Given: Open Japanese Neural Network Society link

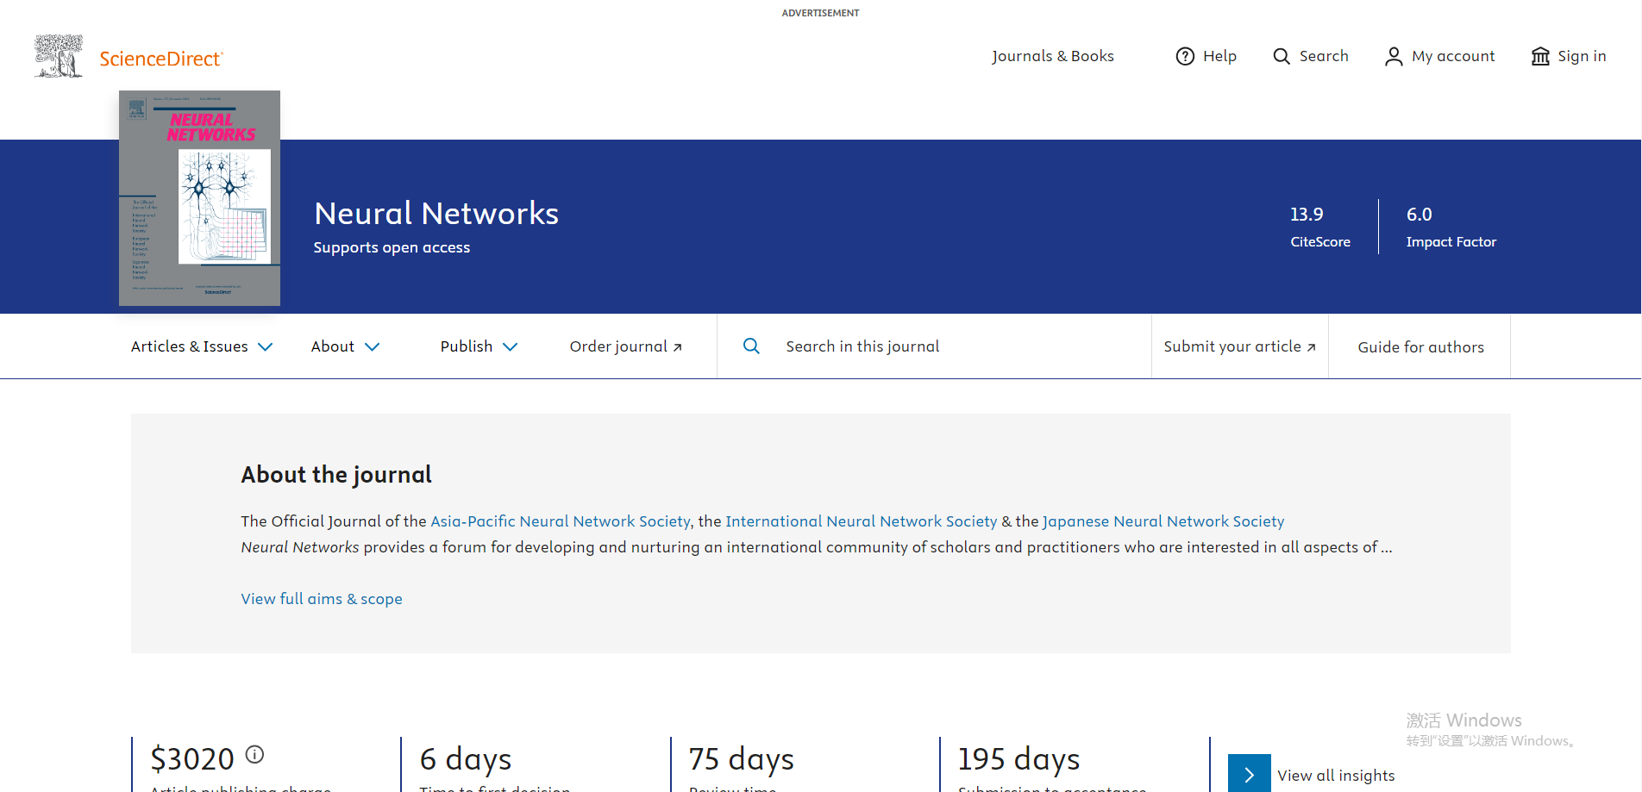Looking at the screenshot, I should tap(1163, 521).
